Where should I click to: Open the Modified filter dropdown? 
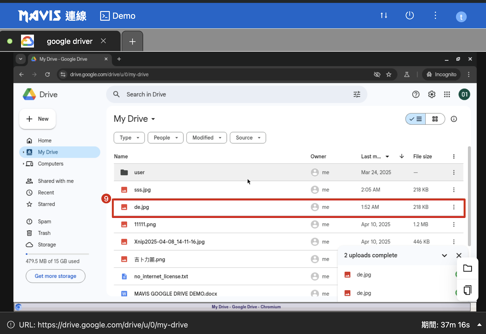pos(207,138)
